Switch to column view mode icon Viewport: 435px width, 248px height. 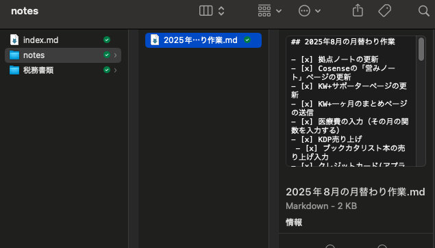[206, 11]
